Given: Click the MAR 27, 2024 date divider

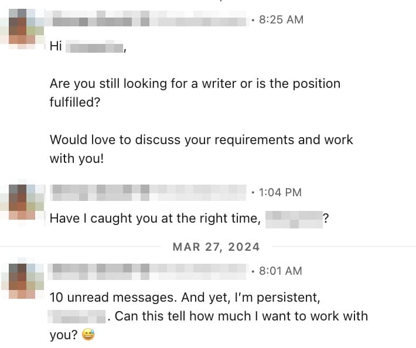Looking at the screenshot, I should 216,247.
